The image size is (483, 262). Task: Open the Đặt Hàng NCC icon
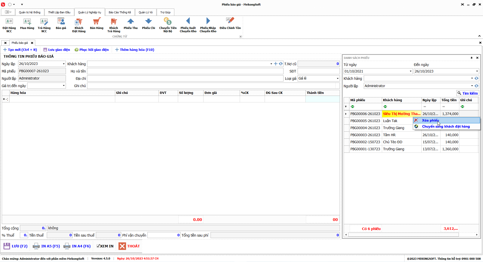point(9,22)
